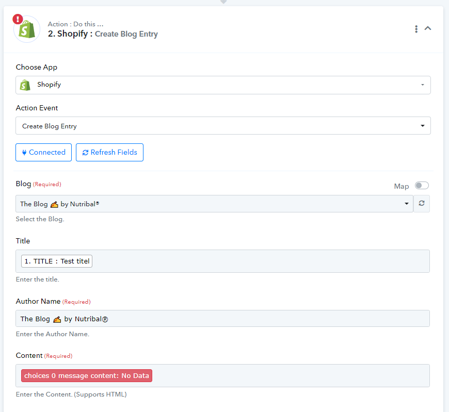The image size is (449, 412).
Task: Select the '1. TITLE : Test titel' tag
Action: 57,261
